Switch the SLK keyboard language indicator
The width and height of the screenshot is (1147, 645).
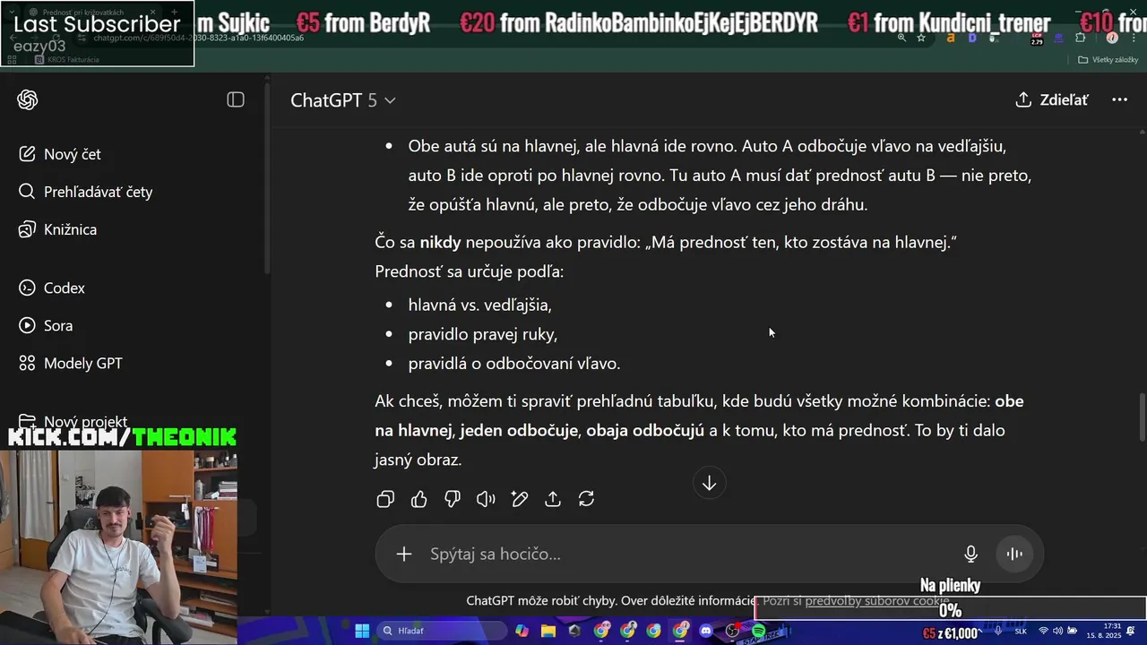pyautogui.click(x=1021, y=631)
